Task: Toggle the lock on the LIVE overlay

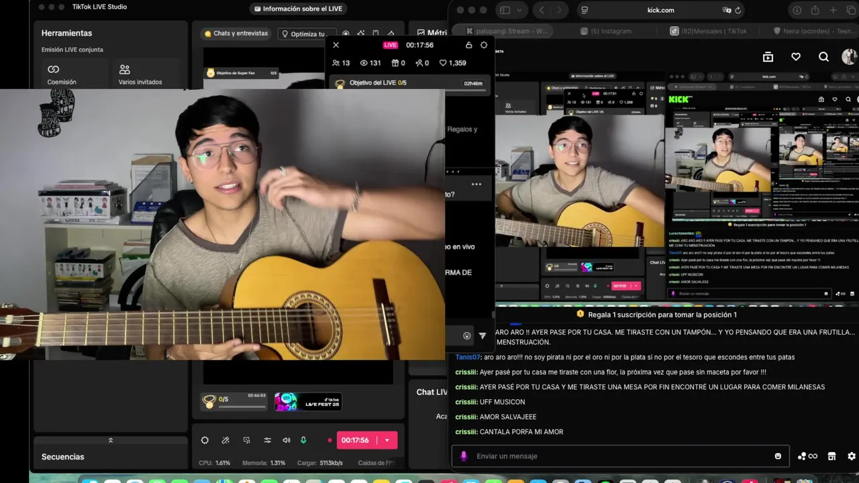Action: pos(468,45)
